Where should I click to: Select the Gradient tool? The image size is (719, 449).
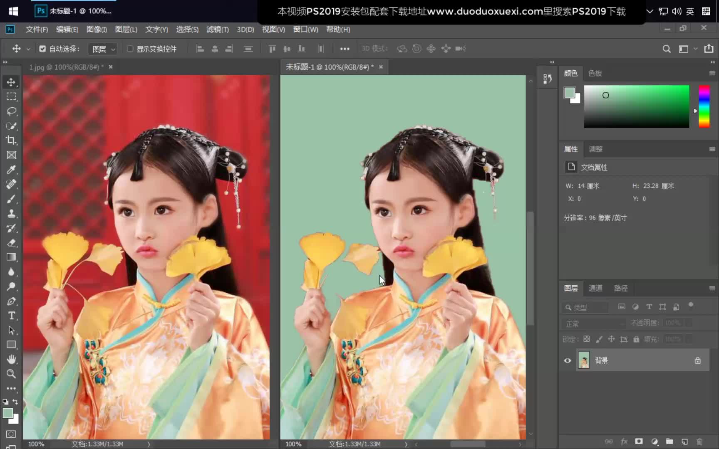[x=11, y=257]
